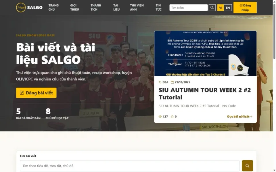Click the No Code summary text
The height and width of the screenshot is (172, 276).
(197, 106)
